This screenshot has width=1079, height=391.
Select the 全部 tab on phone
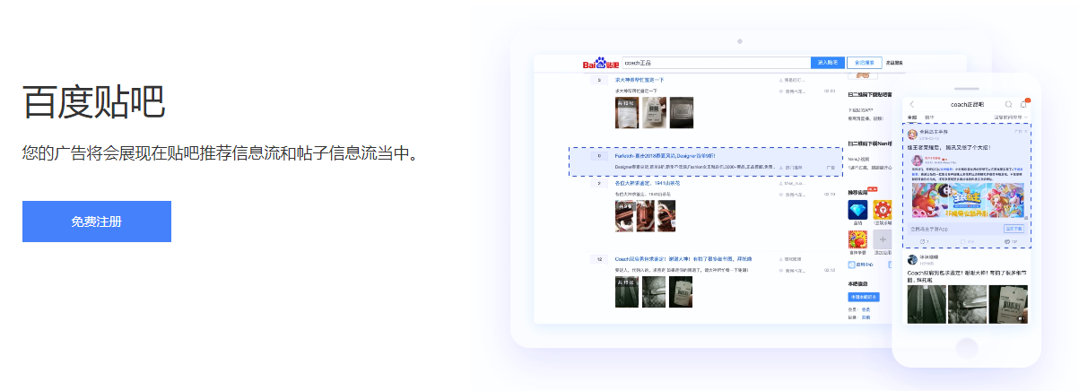(x=912, y=117)
